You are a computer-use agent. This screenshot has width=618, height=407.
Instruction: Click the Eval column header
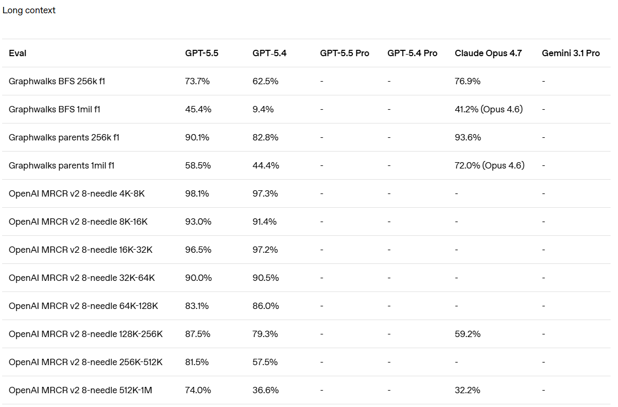18,53
